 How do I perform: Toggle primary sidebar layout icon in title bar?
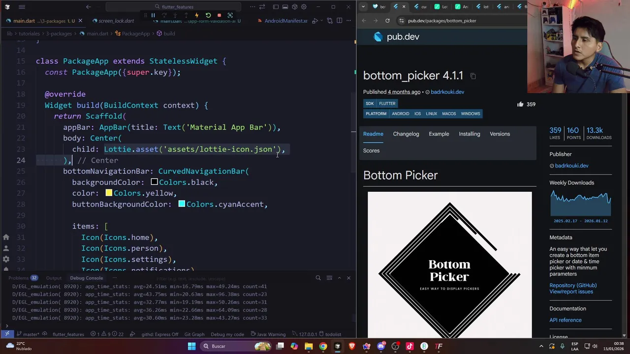276,7
